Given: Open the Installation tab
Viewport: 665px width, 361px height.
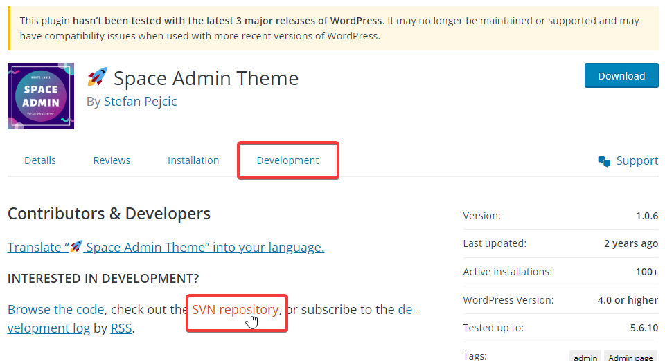Looking at the screenshot, I should point(193,160).
